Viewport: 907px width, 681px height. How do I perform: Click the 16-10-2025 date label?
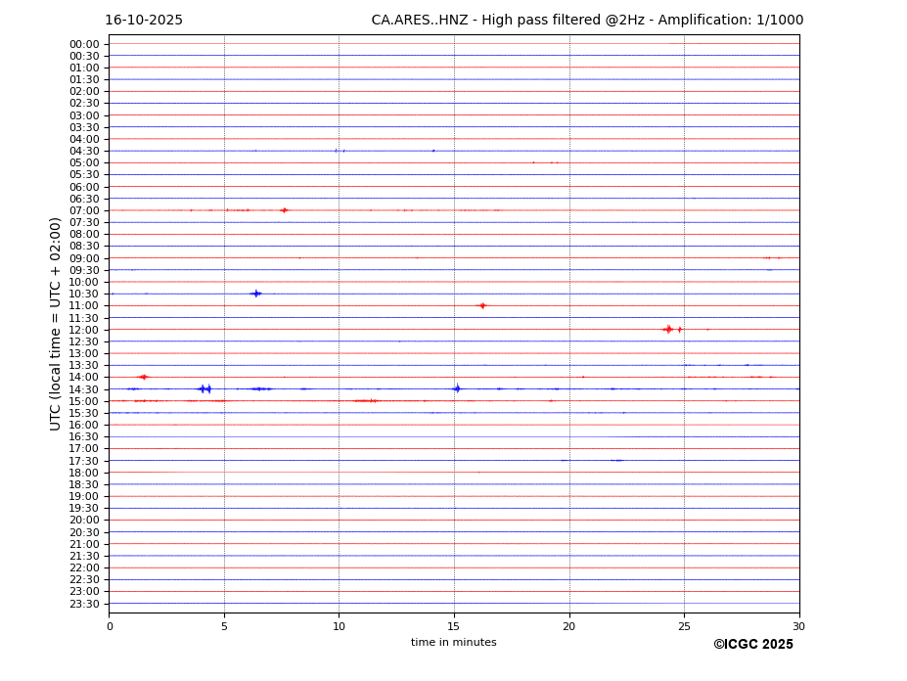point(144,21)
